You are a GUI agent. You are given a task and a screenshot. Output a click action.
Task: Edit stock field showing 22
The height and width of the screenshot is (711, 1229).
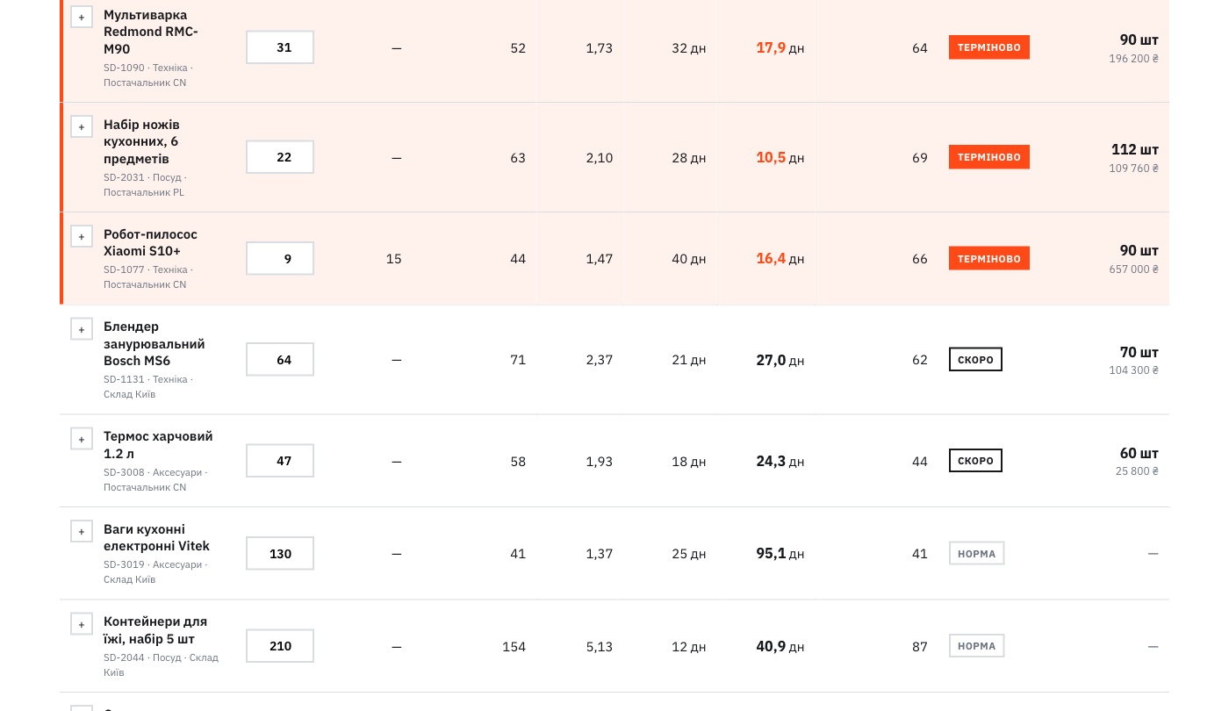coord(280,157)
